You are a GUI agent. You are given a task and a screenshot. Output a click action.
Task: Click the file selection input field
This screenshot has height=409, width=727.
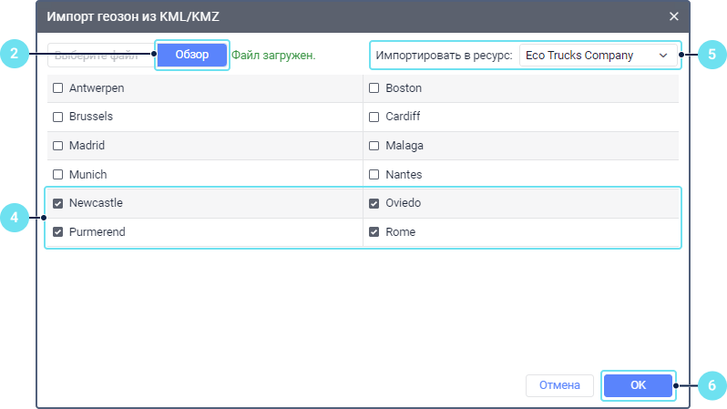coord(100,56)
